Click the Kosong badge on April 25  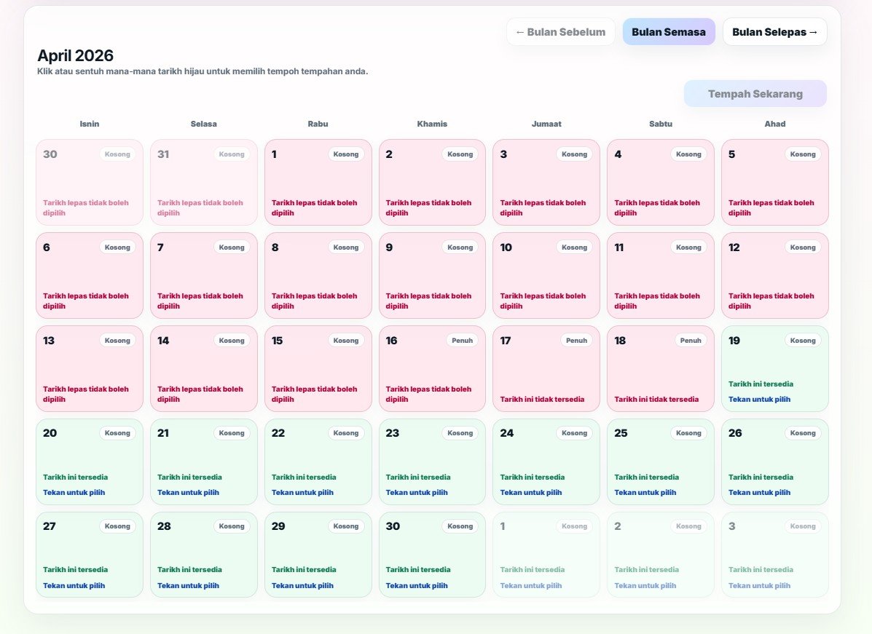[x=688, y=432]
